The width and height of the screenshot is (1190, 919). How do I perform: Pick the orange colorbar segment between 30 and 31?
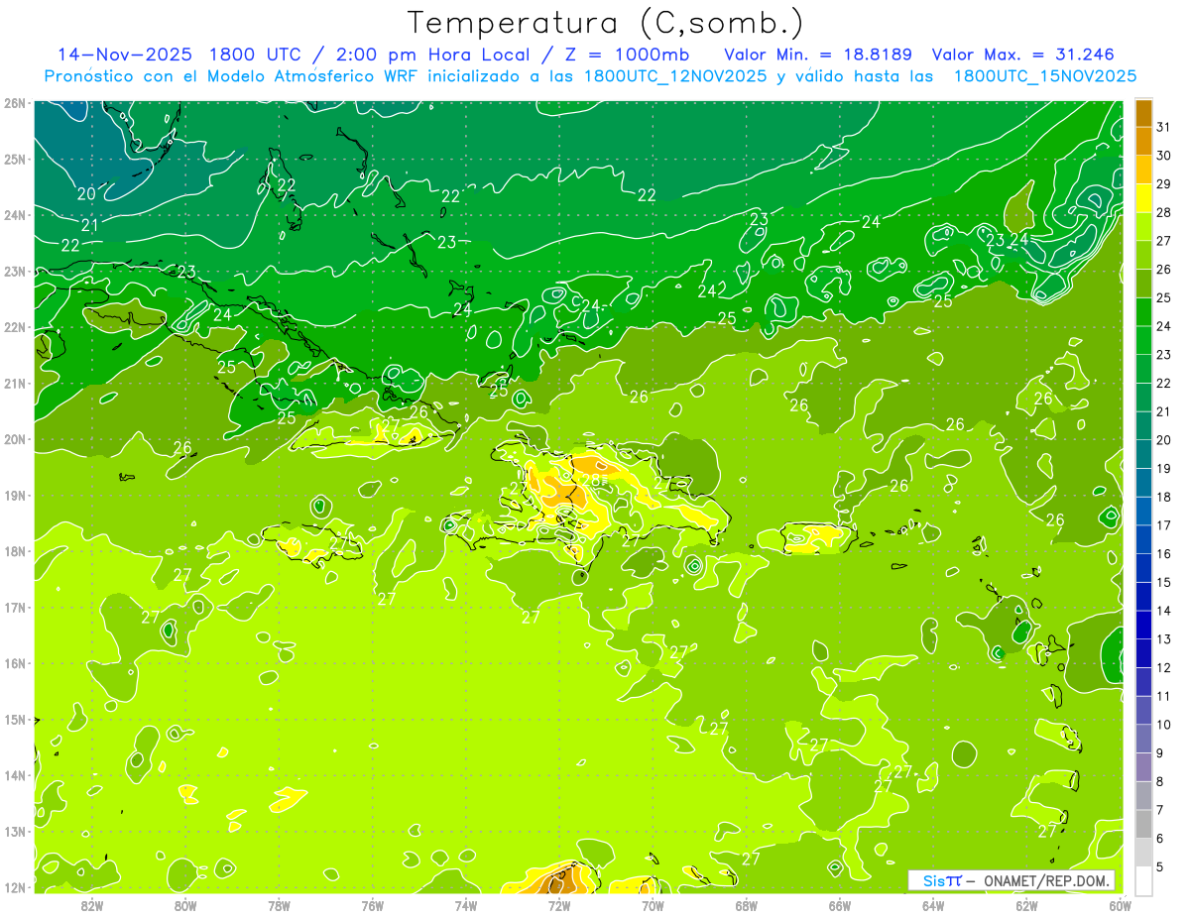(x=1144, y=141)
